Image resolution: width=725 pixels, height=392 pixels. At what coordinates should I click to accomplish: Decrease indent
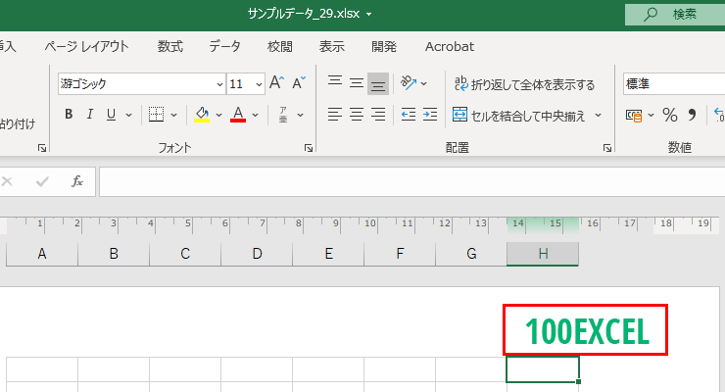(409, 115)
